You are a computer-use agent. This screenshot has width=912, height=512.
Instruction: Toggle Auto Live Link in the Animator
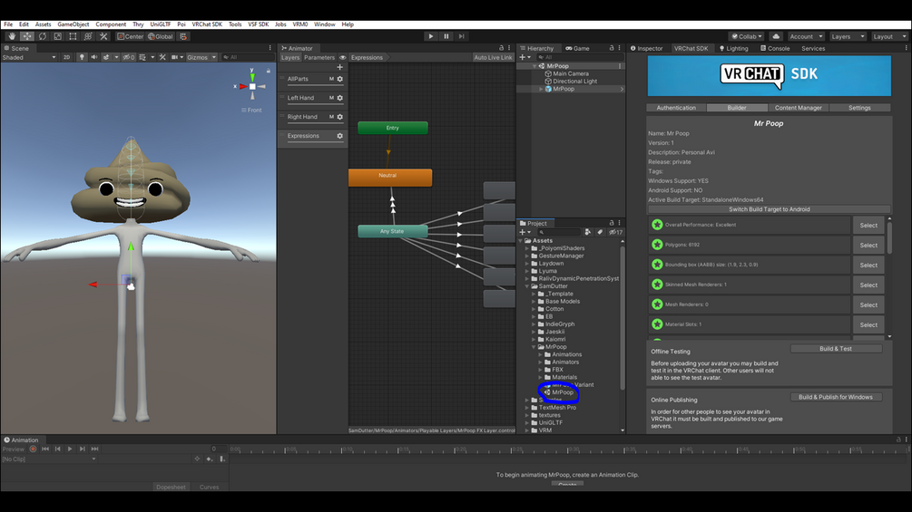(493, 57)
